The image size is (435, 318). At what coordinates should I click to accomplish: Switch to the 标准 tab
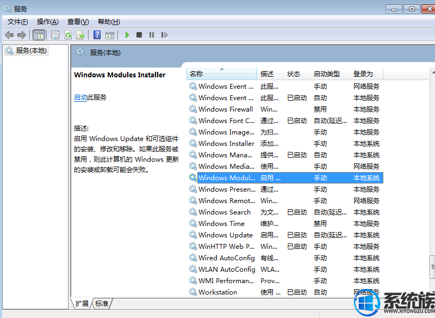click(102, 303)
